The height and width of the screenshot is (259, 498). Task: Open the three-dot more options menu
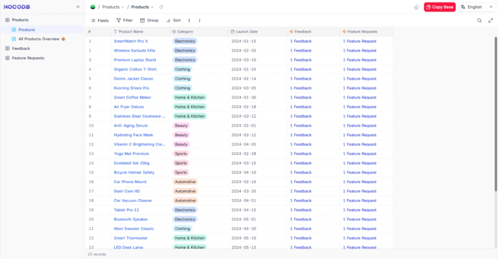click(x=200, y=20)
